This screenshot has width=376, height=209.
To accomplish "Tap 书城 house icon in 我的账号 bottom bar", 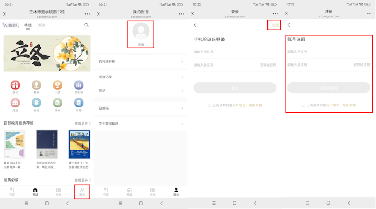I will (x=129, y=191).
